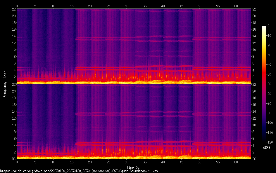Viewport: 276px width, 173px height.
Task: Click the bright white top of the color bar
Action: (x=264, y=27)
